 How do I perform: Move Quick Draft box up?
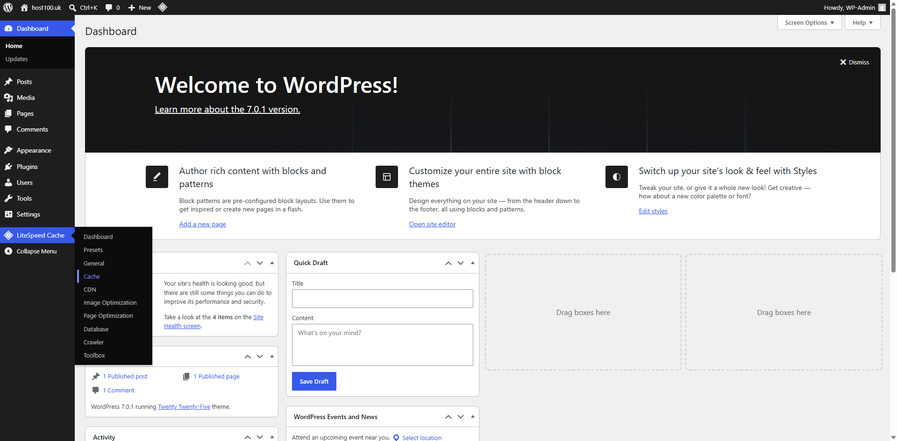(x=448, y=263)
